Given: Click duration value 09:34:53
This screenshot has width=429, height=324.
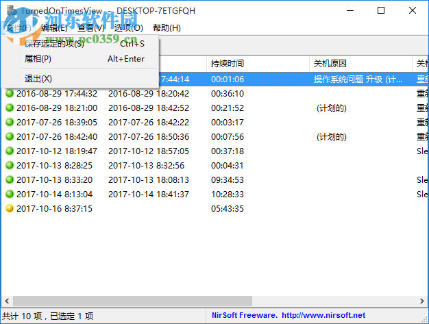Looking at the screenshot, I should click(x=228, y=180).
